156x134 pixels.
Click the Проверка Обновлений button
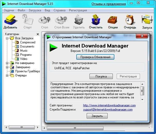click(95, 57)
